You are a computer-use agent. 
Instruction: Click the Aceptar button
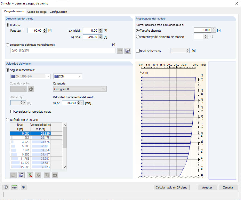(207, 187)
